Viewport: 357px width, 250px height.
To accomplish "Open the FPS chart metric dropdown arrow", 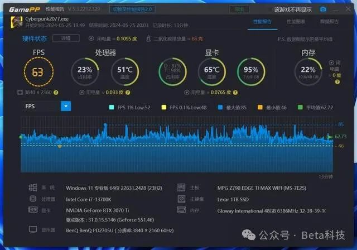I will pos(66,106).
